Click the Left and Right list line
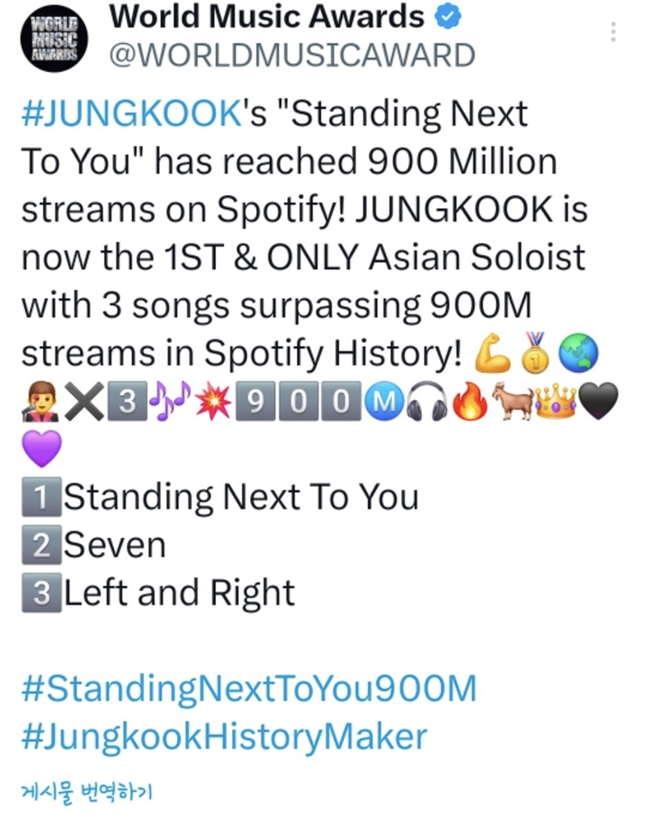Viewport: 647px width, 817px height. [159, 593]
